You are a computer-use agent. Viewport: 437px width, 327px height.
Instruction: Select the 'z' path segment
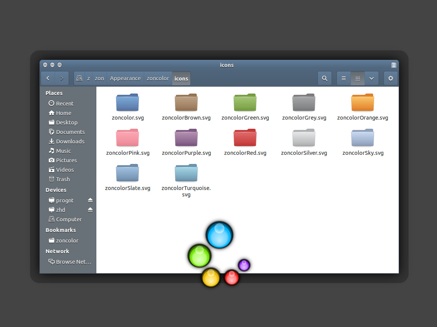88,78
